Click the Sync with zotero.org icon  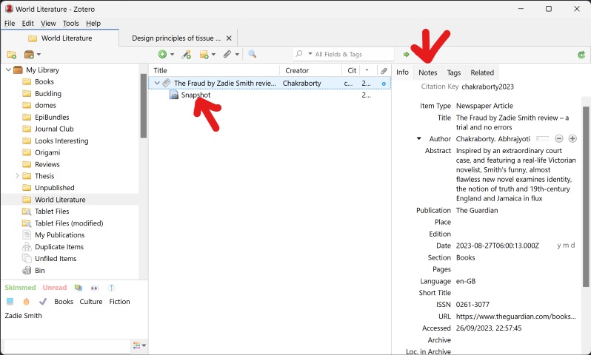click(581, 55)
